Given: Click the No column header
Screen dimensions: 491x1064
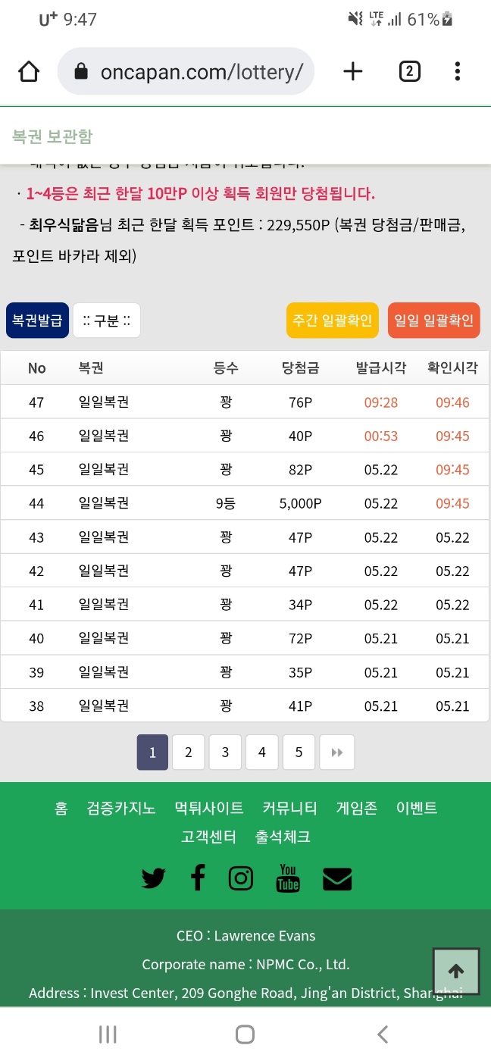Looking at the screenshot, I should pyautogui.click(x=36, y=368).
